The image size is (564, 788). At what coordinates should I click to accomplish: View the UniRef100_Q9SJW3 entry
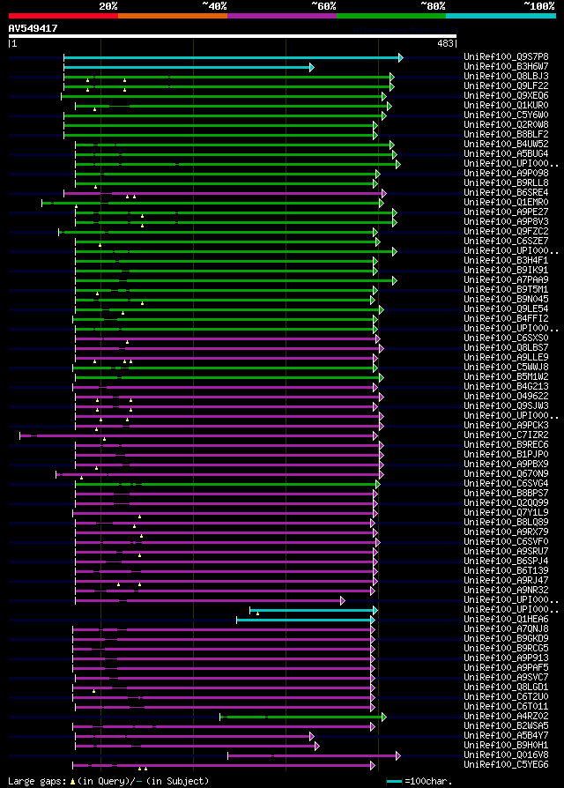pyautogui.click(x=506, y=405)
